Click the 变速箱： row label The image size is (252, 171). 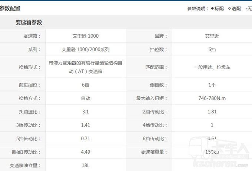tap(32, 36)
